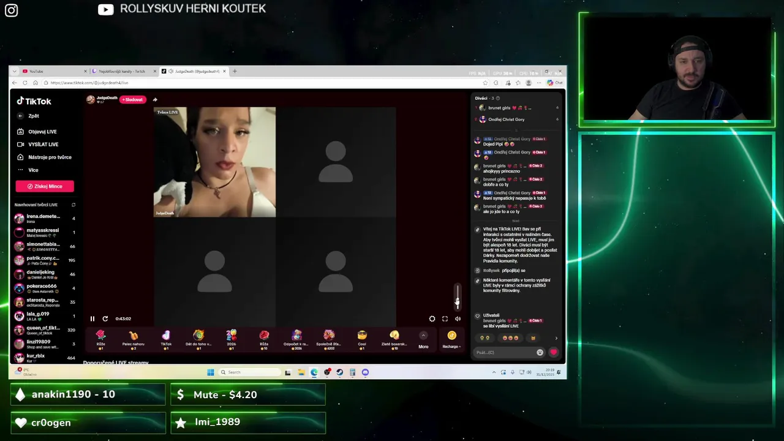Open JudgeDeath profile avatar
Image resolution: width=784 pixels, height=441 pixels.
tap(91, 99)
